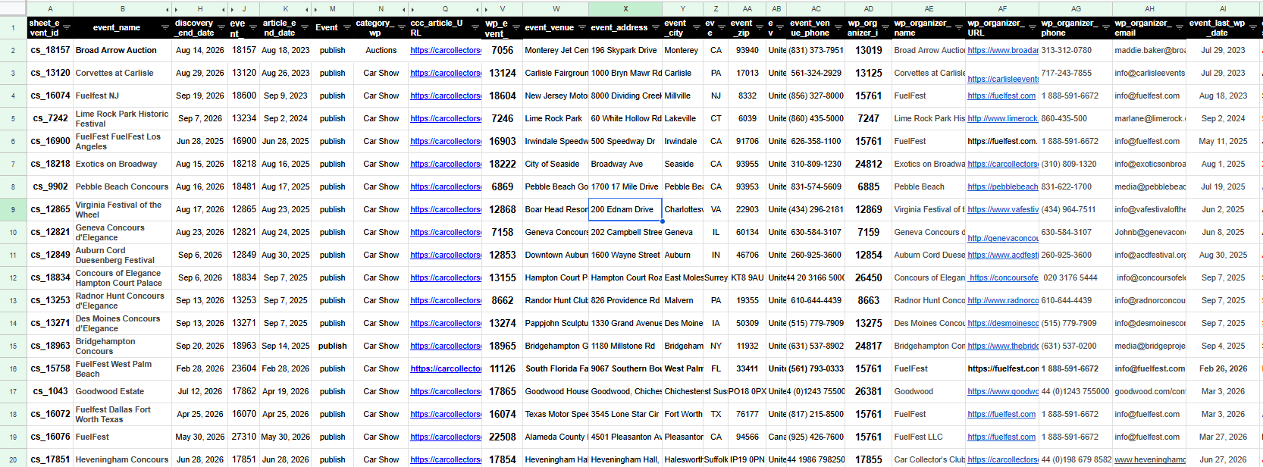This screenshot has width=1263, height=467.
Task: Expand hidden columns using arrow in column J header
Action: point(233,9)
